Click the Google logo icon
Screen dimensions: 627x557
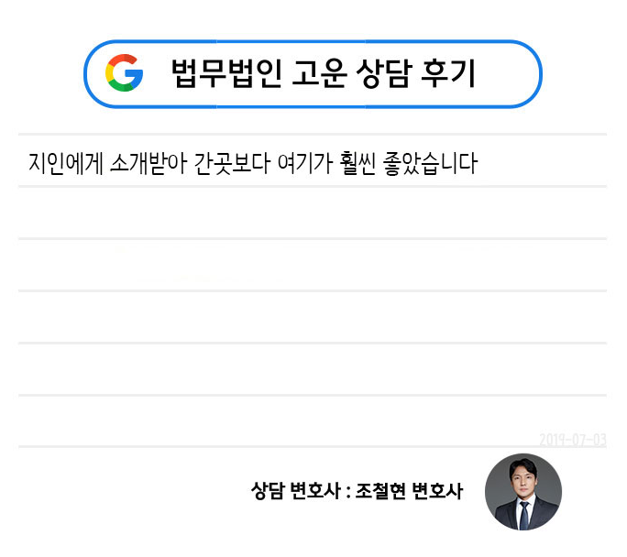click(x=125, y=73)
